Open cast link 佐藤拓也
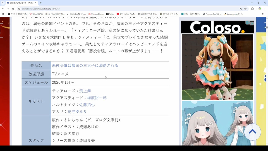This screenshot has height=151, width=268. 87,105
